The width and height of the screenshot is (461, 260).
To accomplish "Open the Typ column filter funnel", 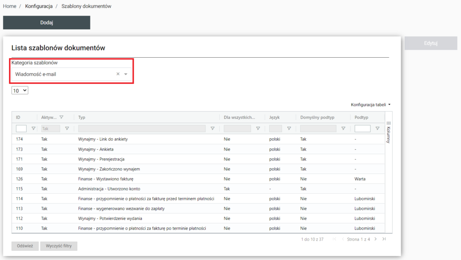I will click(x=212, y=128).
